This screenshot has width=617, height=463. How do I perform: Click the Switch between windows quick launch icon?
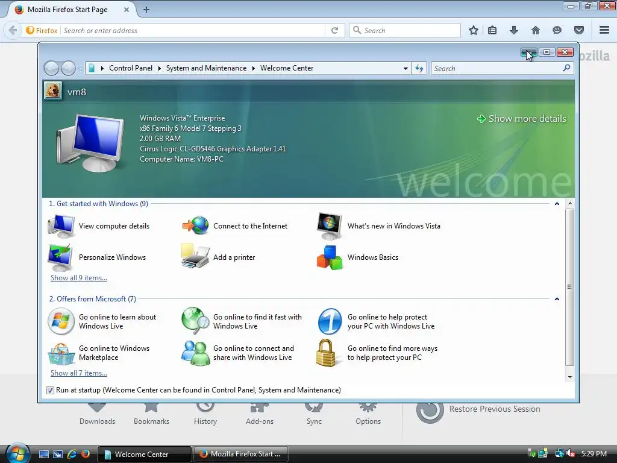(x=58, y=454)
